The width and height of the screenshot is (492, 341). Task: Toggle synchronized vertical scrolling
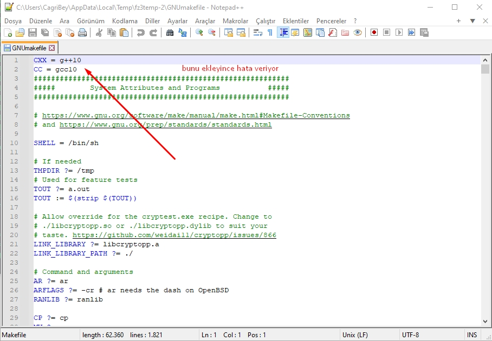click(x=229, y=32)
